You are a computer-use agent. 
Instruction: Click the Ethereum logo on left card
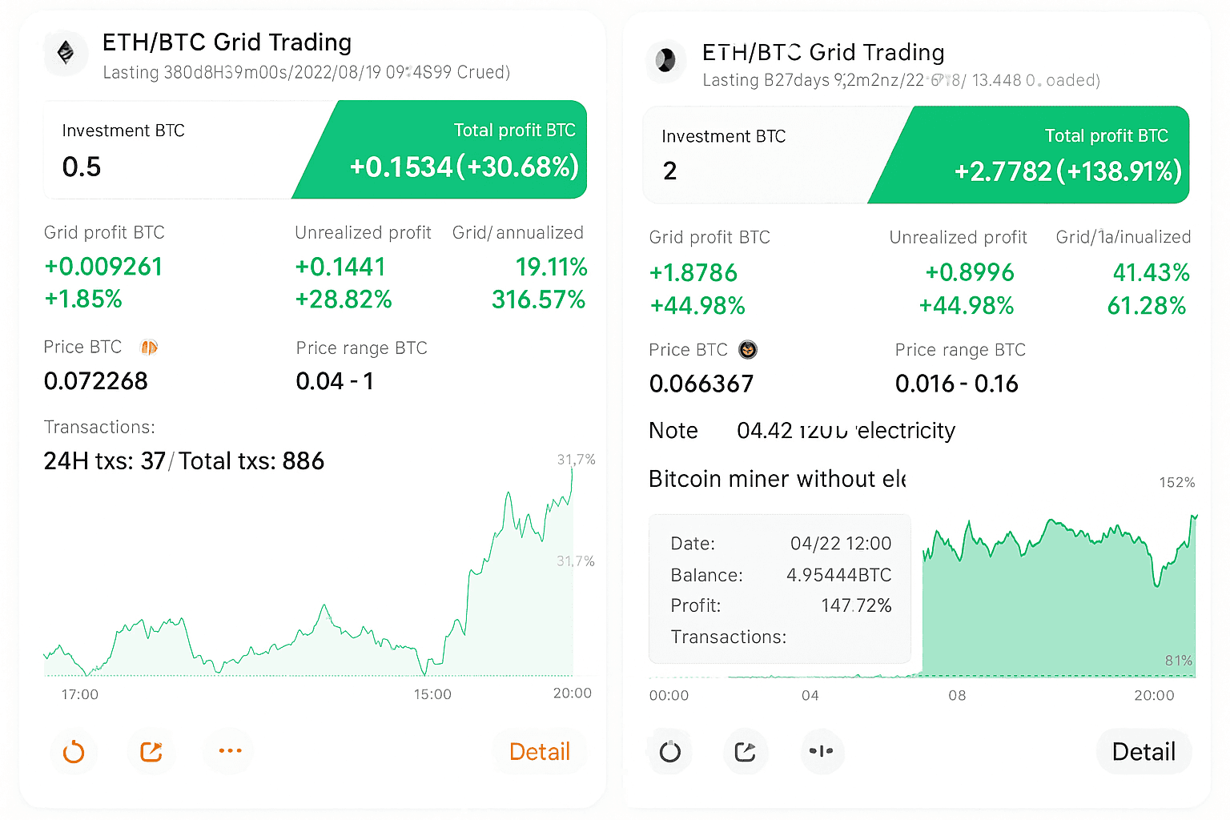pyautogui.click(x=66, y=54)
